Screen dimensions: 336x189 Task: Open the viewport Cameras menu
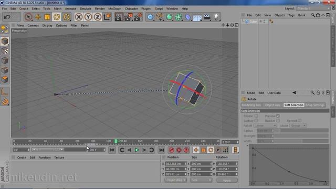33,26
